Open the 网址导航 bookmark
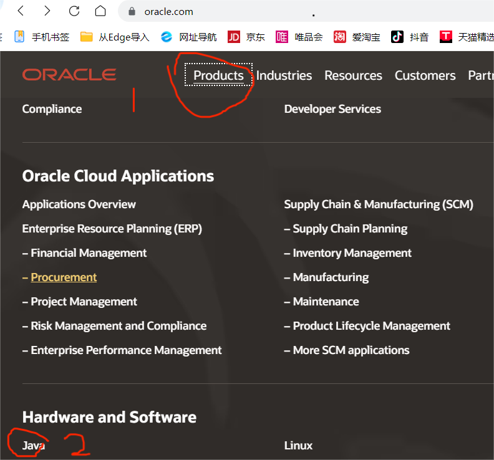This screenshot has height=460, width=494. coord(188,37)
